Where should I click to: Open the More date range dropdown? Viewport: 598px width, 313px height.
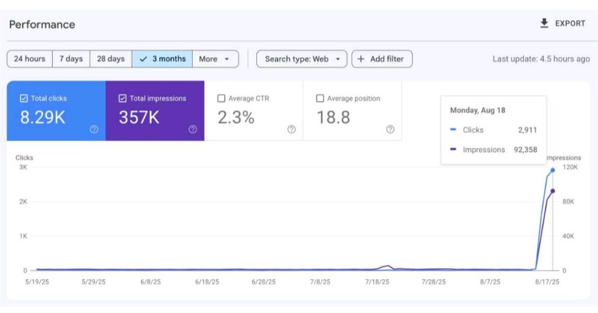coord(215,59)
